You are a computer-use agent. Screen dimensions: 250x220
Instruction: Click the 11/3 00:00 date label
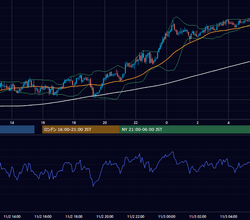pos(167,216)
